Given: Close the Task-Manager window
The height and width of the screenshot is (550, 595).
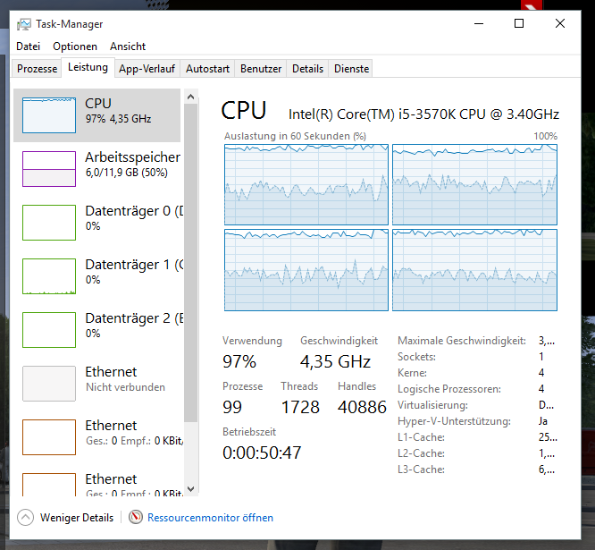Looking at the screenshot, I should click(560, 23).
